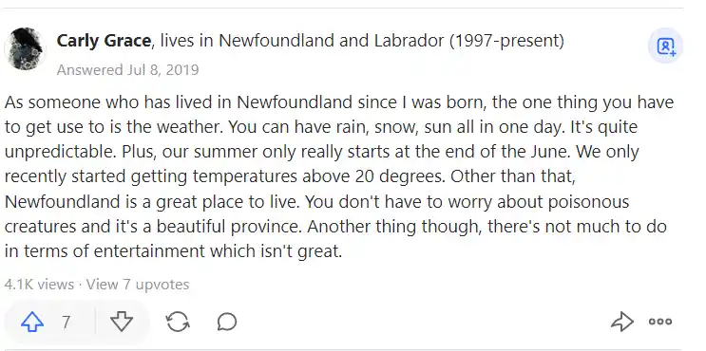Screen dimensions: 706x351
Task: Open the three-dot more options menu
Action: pyautogui.click(x=660, y=322)
